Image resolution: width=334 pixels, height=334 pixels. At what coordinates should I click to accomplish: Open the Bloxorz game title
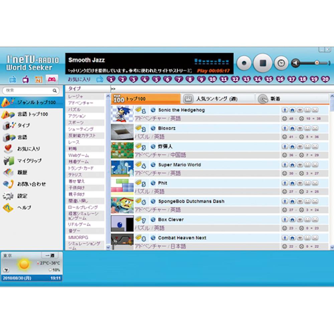coord(167,128)
